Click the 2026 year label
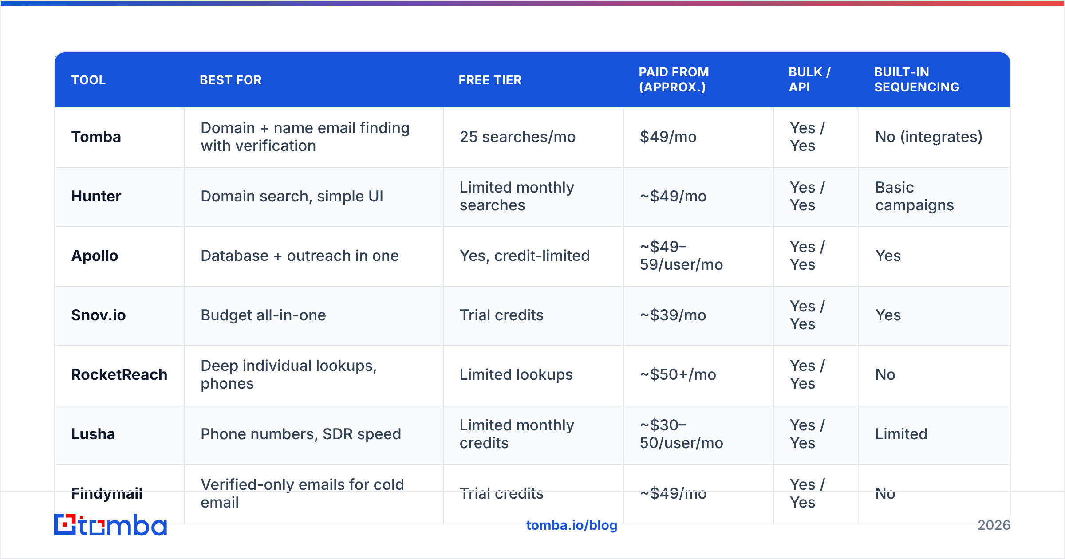This screenshot has width=1065, height=559. (994, 525)
